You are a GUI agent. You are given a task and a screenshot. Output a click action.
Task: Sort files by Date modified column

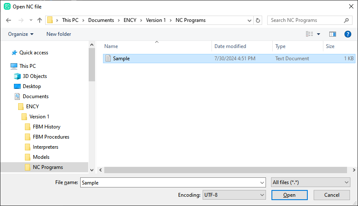tap(230, 46)
